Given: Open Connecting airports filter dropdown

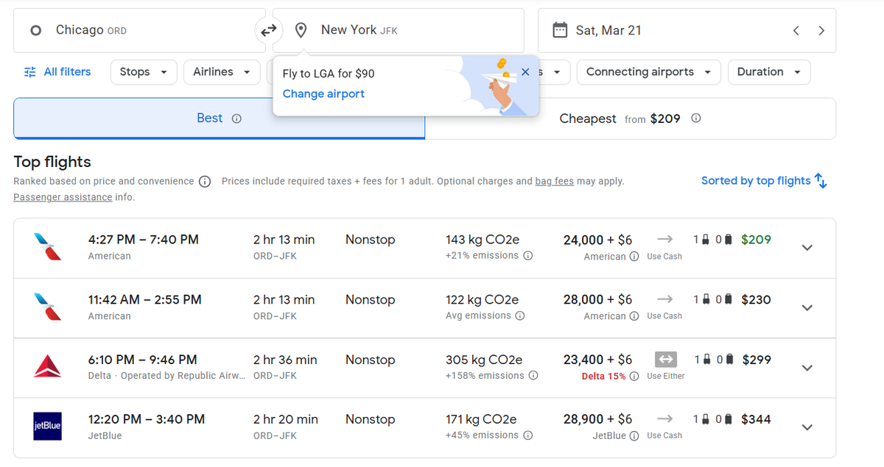Looking at the screenshot, I should 648,72.
